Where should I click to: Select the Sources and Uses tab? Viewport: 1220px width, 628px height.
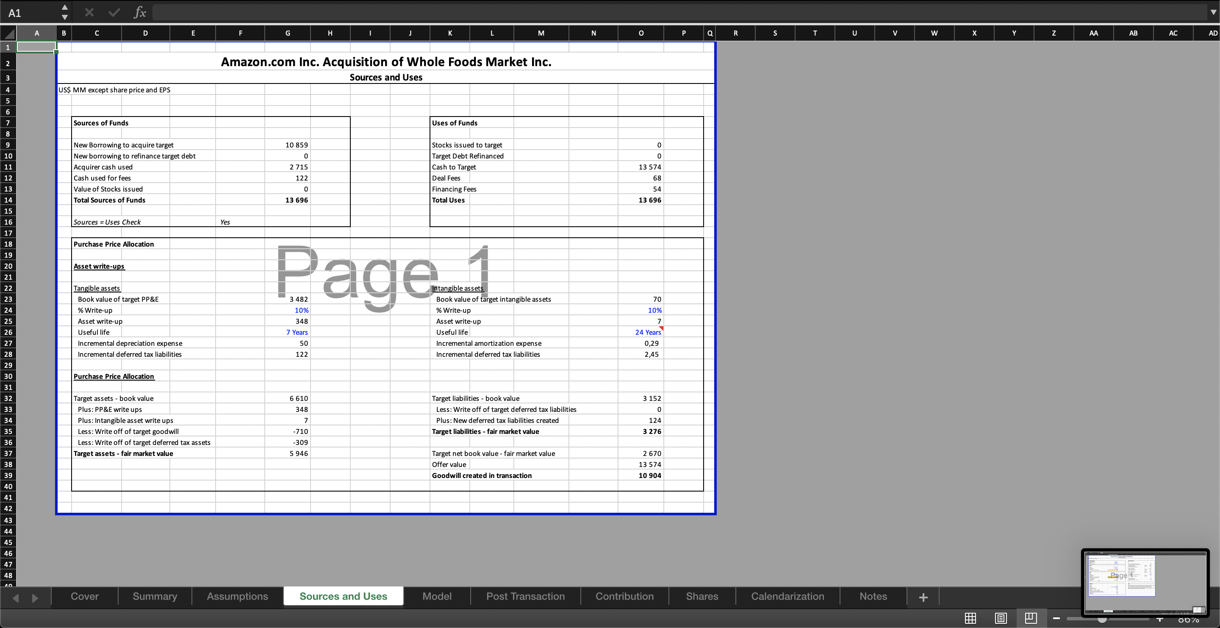click(344, 596)
